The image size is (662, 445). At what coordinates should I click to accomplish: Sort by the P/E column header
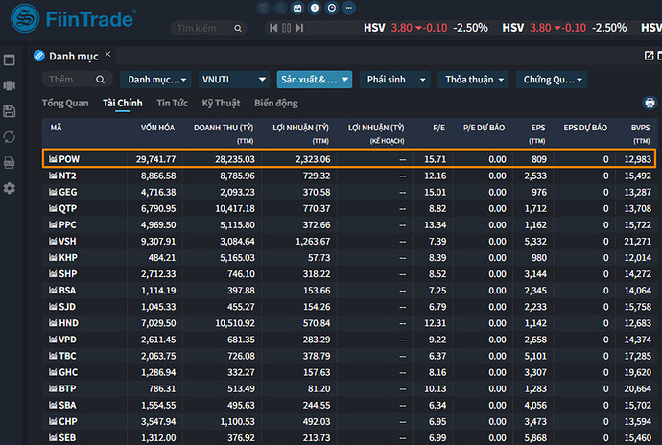[438, 128]
